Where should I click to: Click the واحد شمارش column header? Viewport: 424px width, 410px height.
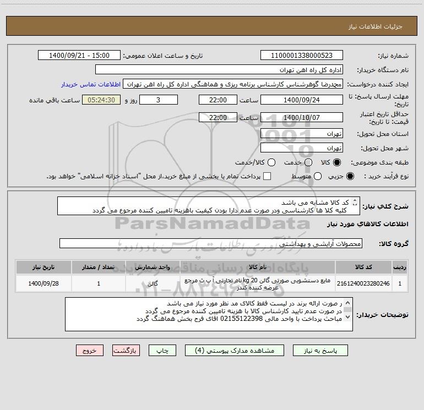(153, 267)
